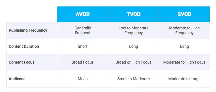Click the empty top-left table corner

tap(32, 14)
